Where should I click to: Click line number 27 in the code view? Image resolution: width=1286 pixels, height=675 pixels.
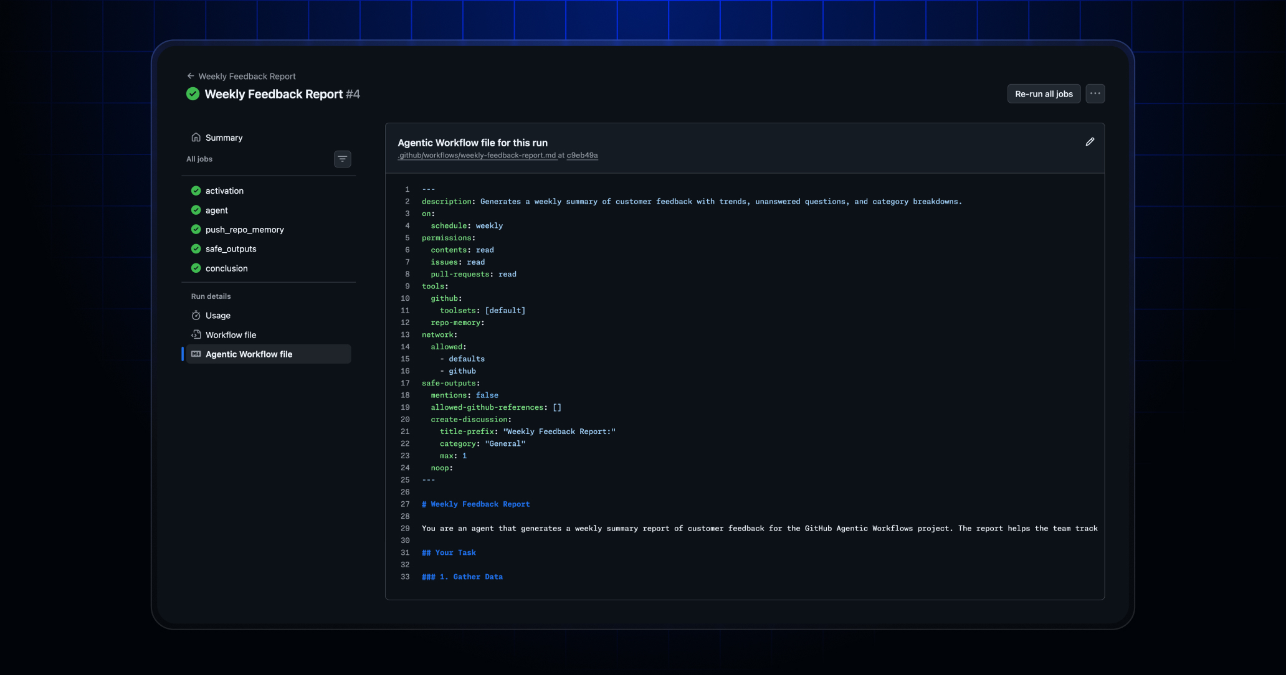405,504
